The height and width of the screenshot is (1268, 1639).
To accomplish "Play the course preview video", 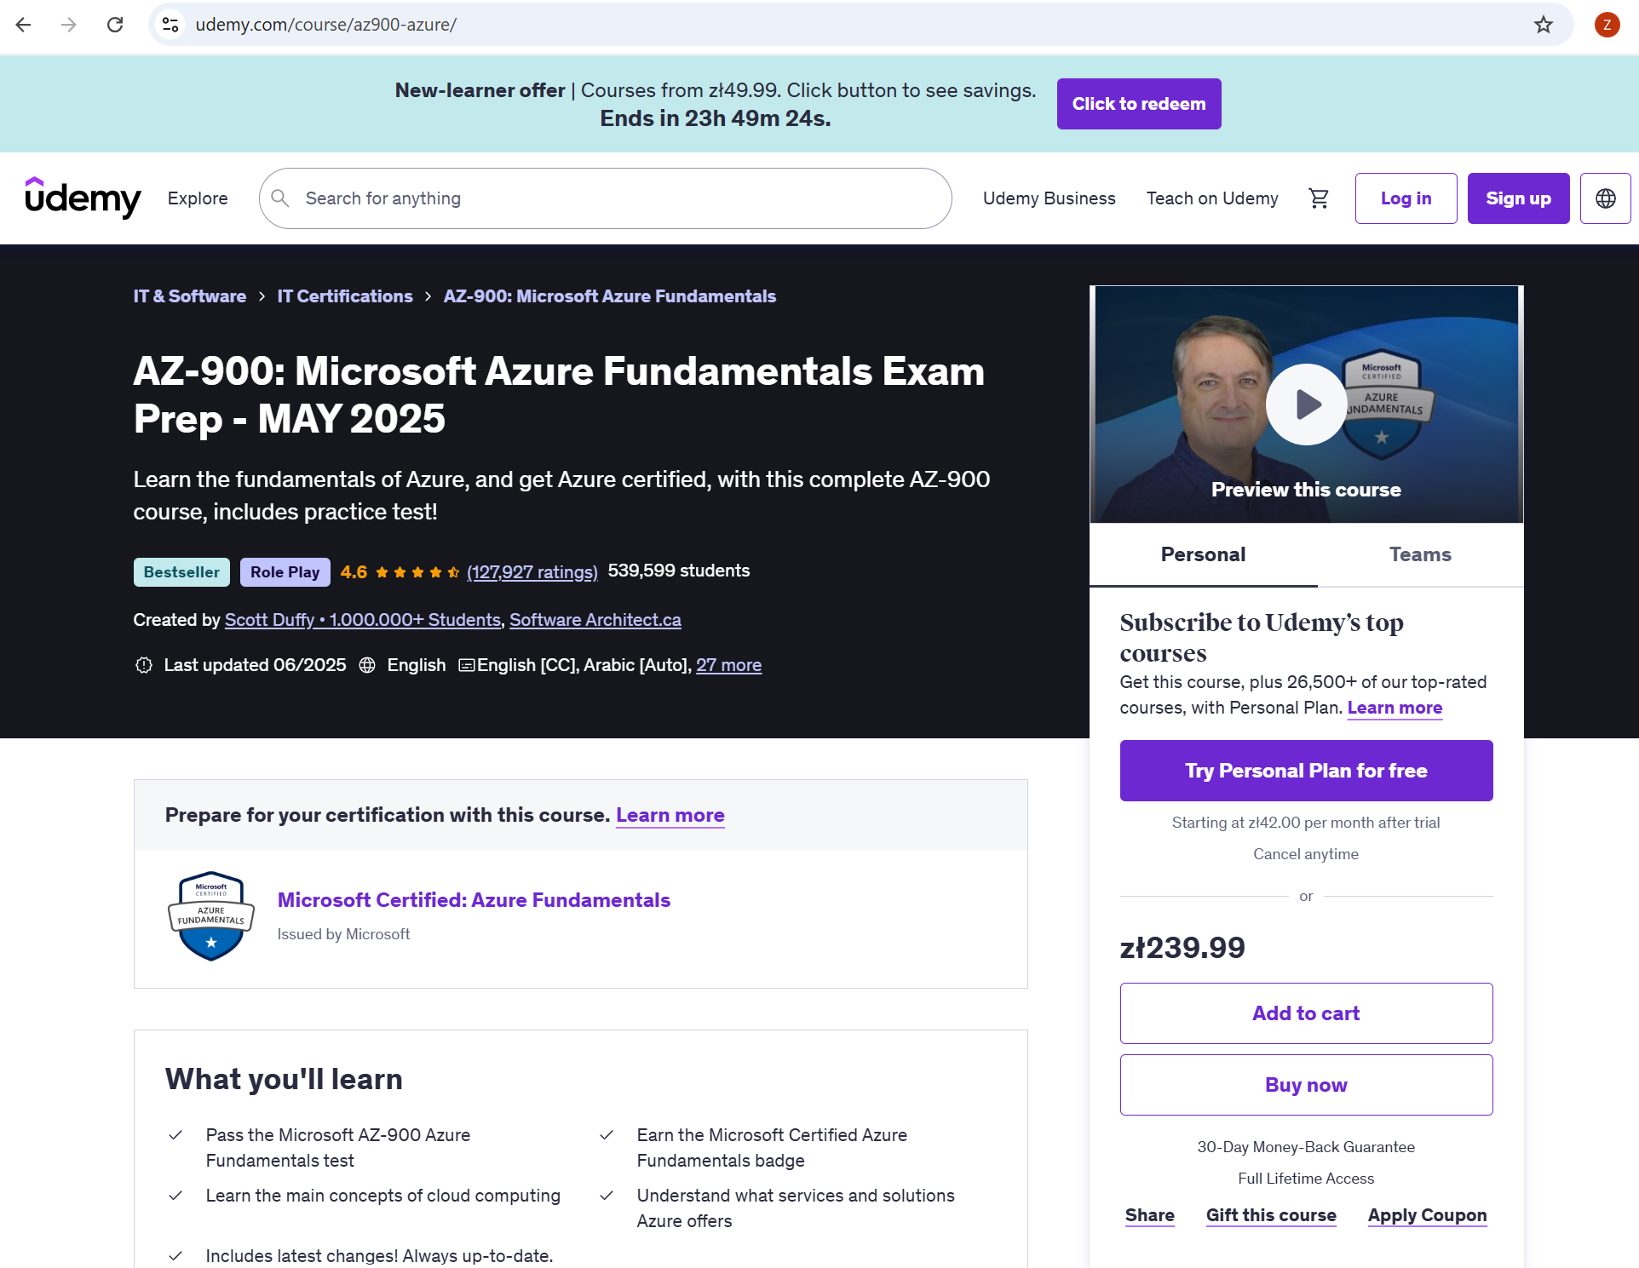I will [1306, 404].
